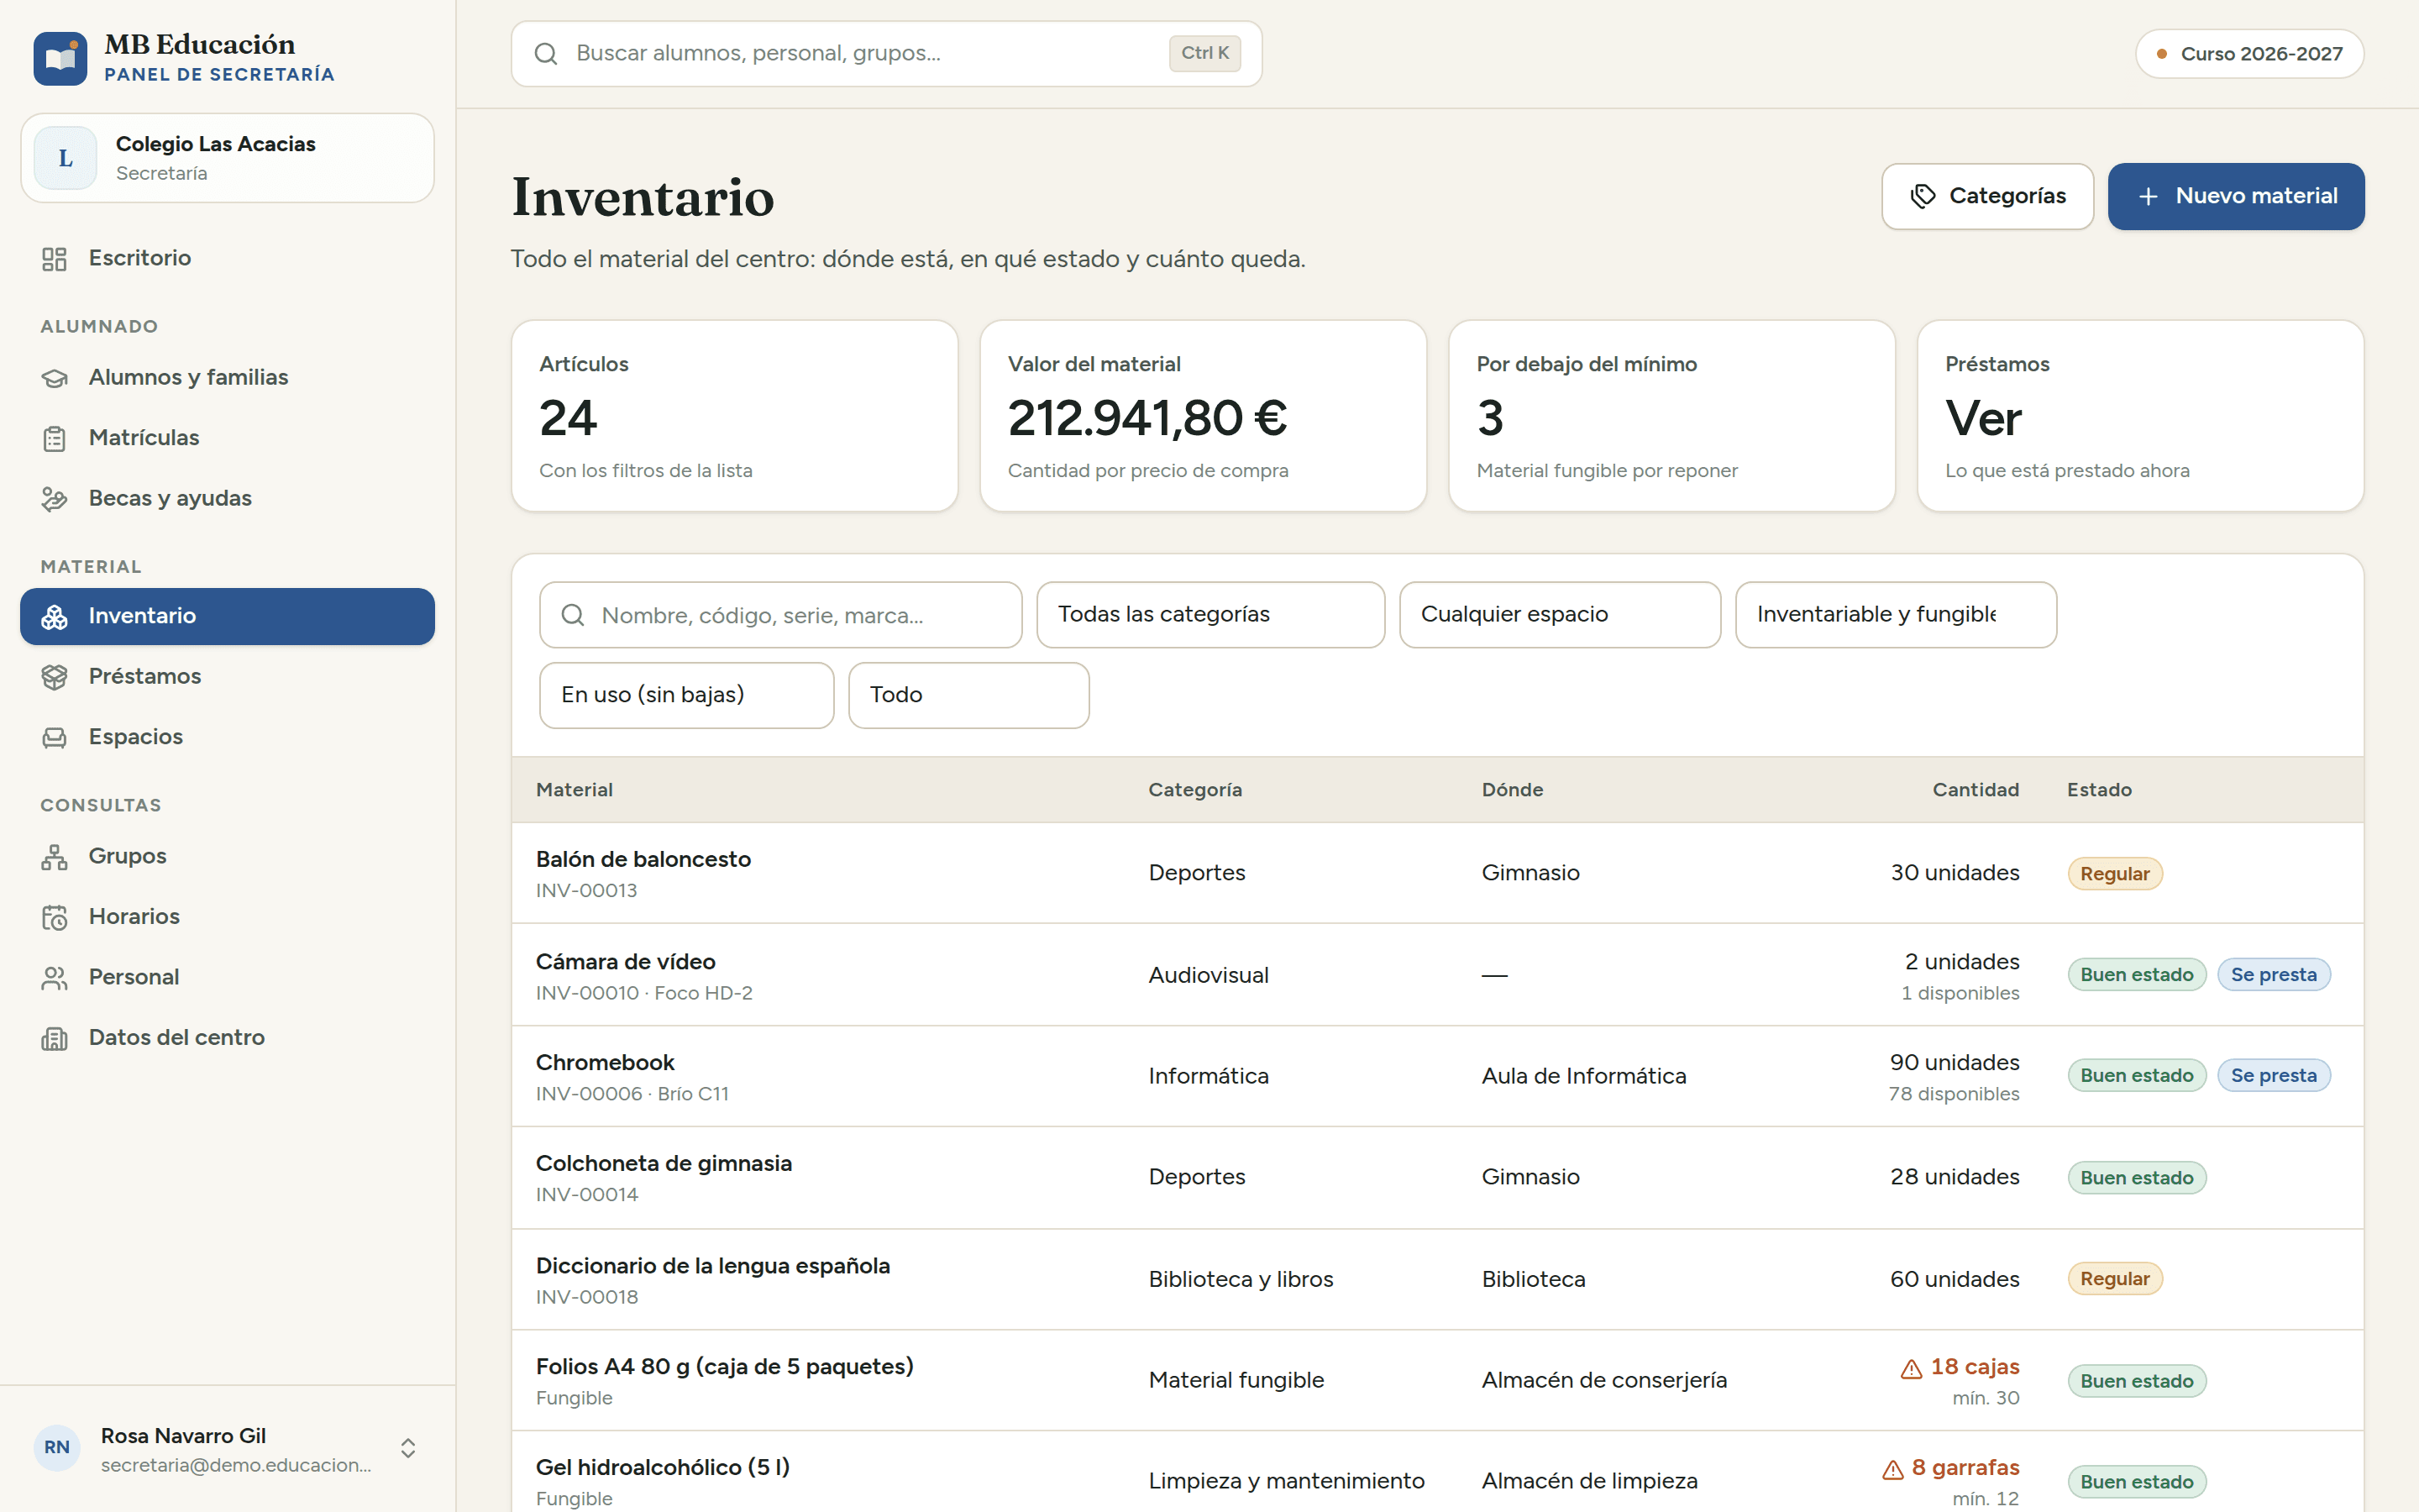Click the Inventario boxes icon in sidebar
The height and width of the screenshot is (1512, 2419).
click(x=54, y=617)
